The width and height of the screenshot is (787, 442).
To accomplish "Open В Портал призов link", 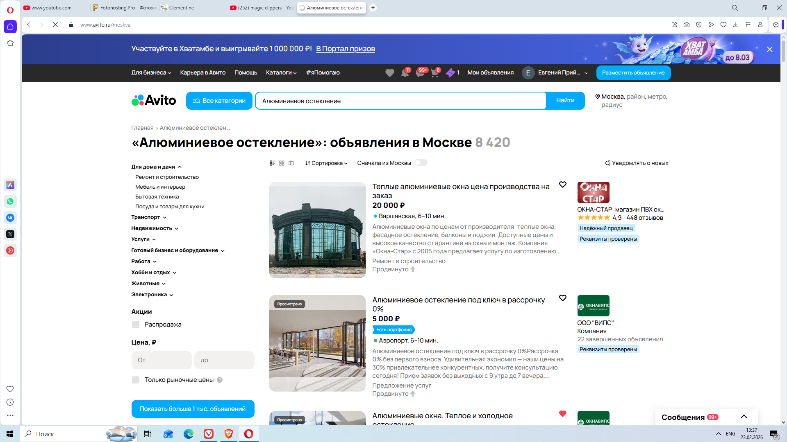I will click(345, 49).
